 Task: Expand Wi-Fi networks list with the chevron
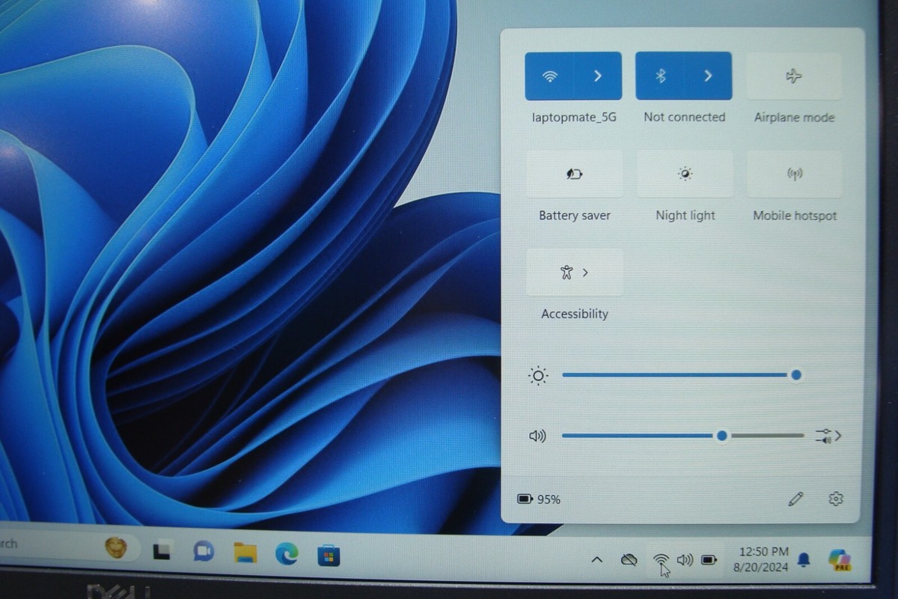tap(598, 76)
